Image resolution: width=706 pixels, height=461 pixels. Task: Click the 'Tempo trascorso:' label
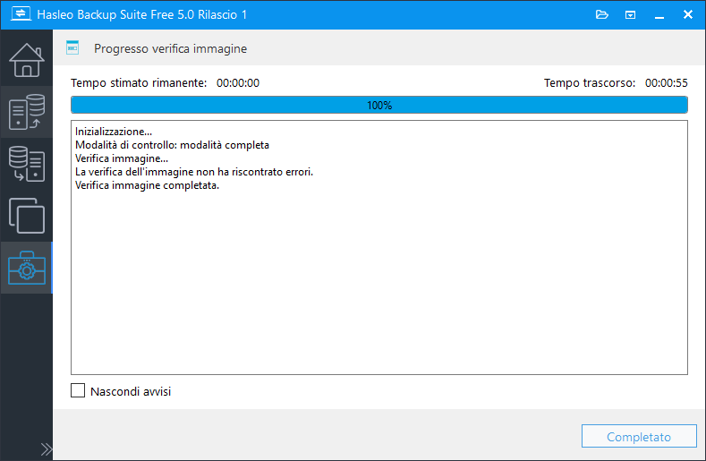[590, 83]
